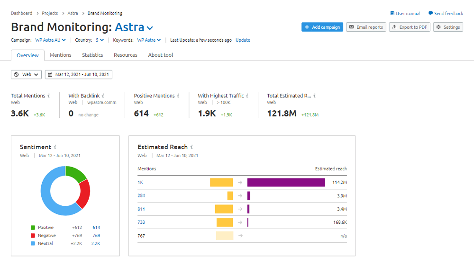Viewport: 474px width, 265px height.
Task: Click the green positive segment of the donut
Action: click(x=75, y=173)
